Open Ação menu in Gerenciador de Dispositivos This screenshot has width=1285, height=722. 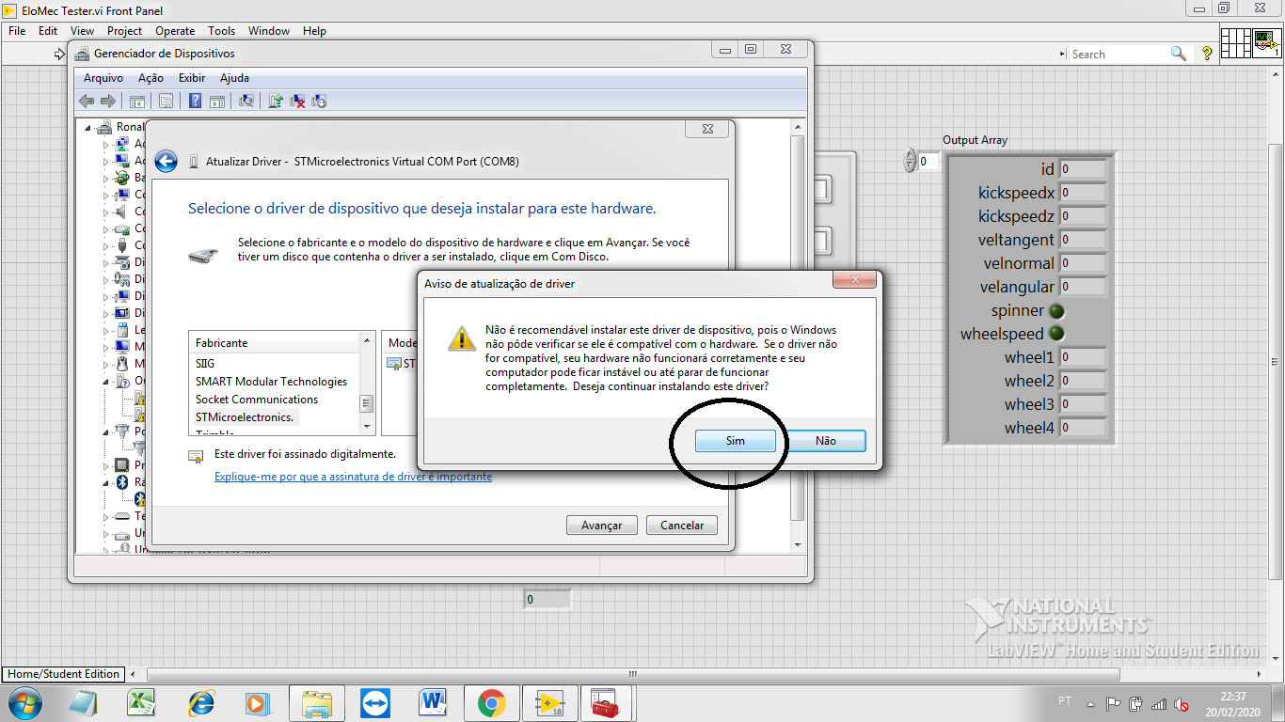click(x=151, y=78)
